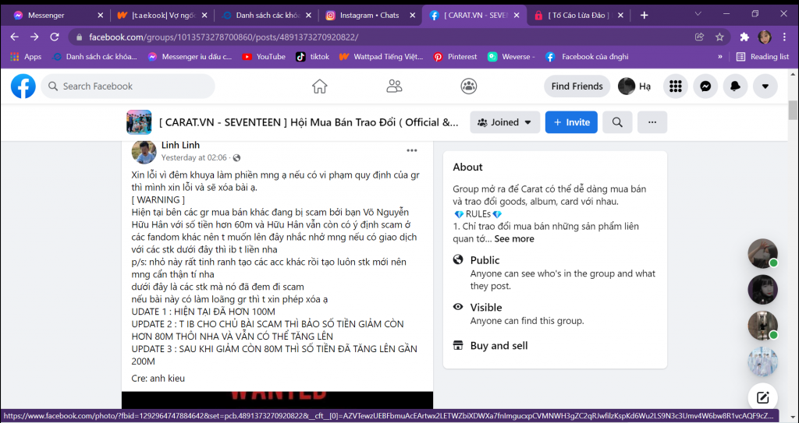Open the Pinterest bookmark
This screenshot has height=423, width=799.
click(455, 57)
